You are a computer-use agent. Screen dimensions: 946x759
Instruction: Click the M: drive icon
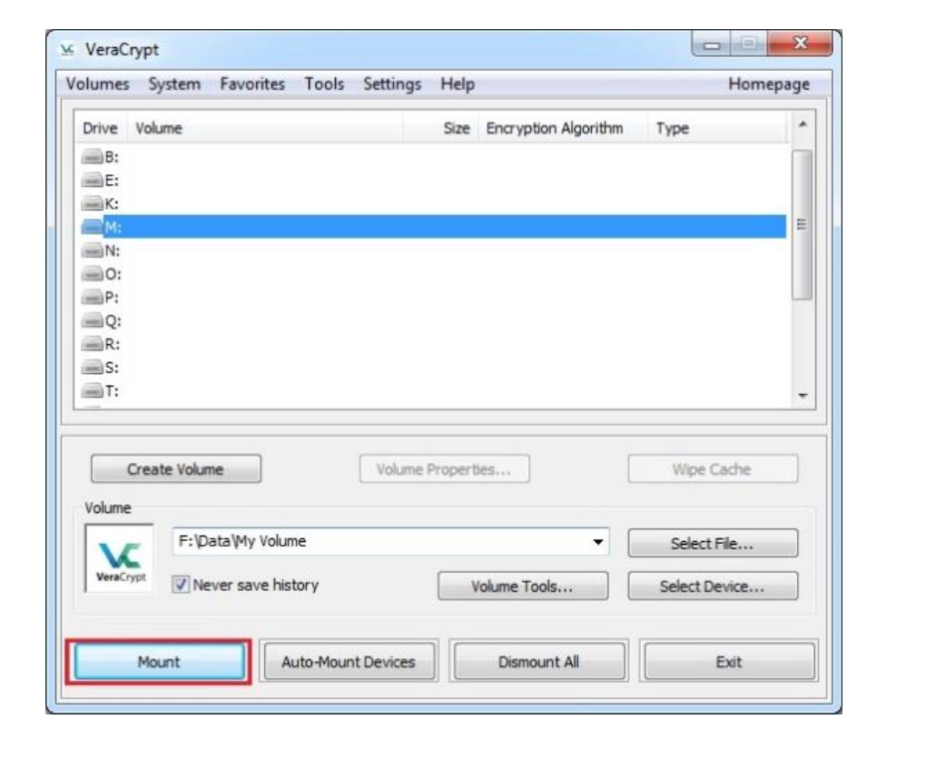(93, 228)
